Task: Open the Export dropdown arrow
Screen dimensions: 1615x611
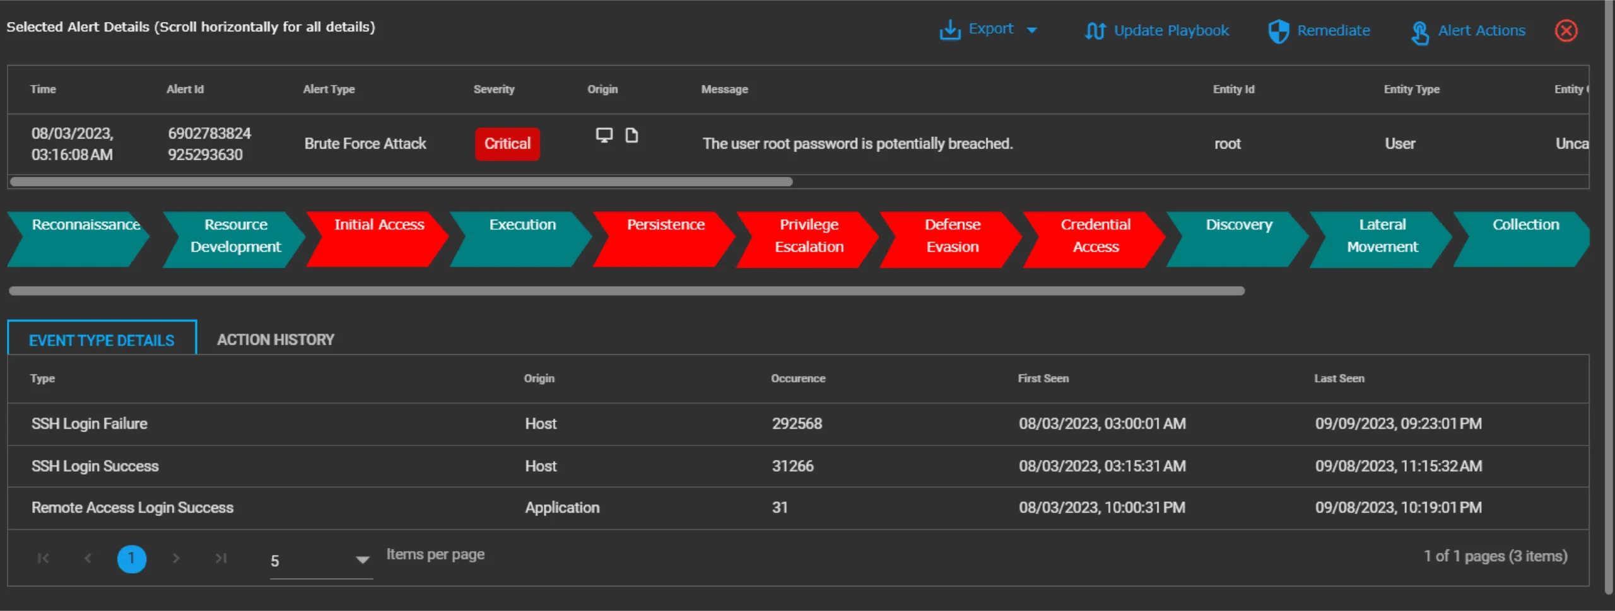Action: click(1032, 30)
